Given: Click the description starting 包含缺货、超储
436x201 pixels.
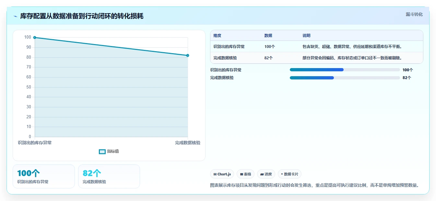Looking at the screenshot, I should pyautogui.click(x=352, y=47).
